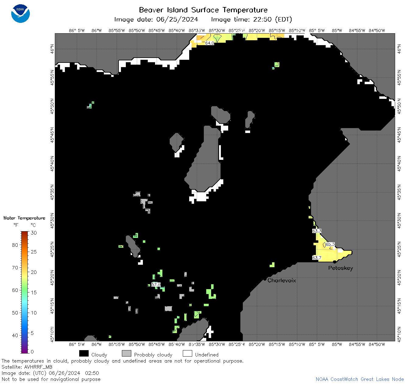The width and height of the screenshot is (407, 384).
Task: Click the 63.7 temperature label near Petoskey
Action: pos(317,258)
